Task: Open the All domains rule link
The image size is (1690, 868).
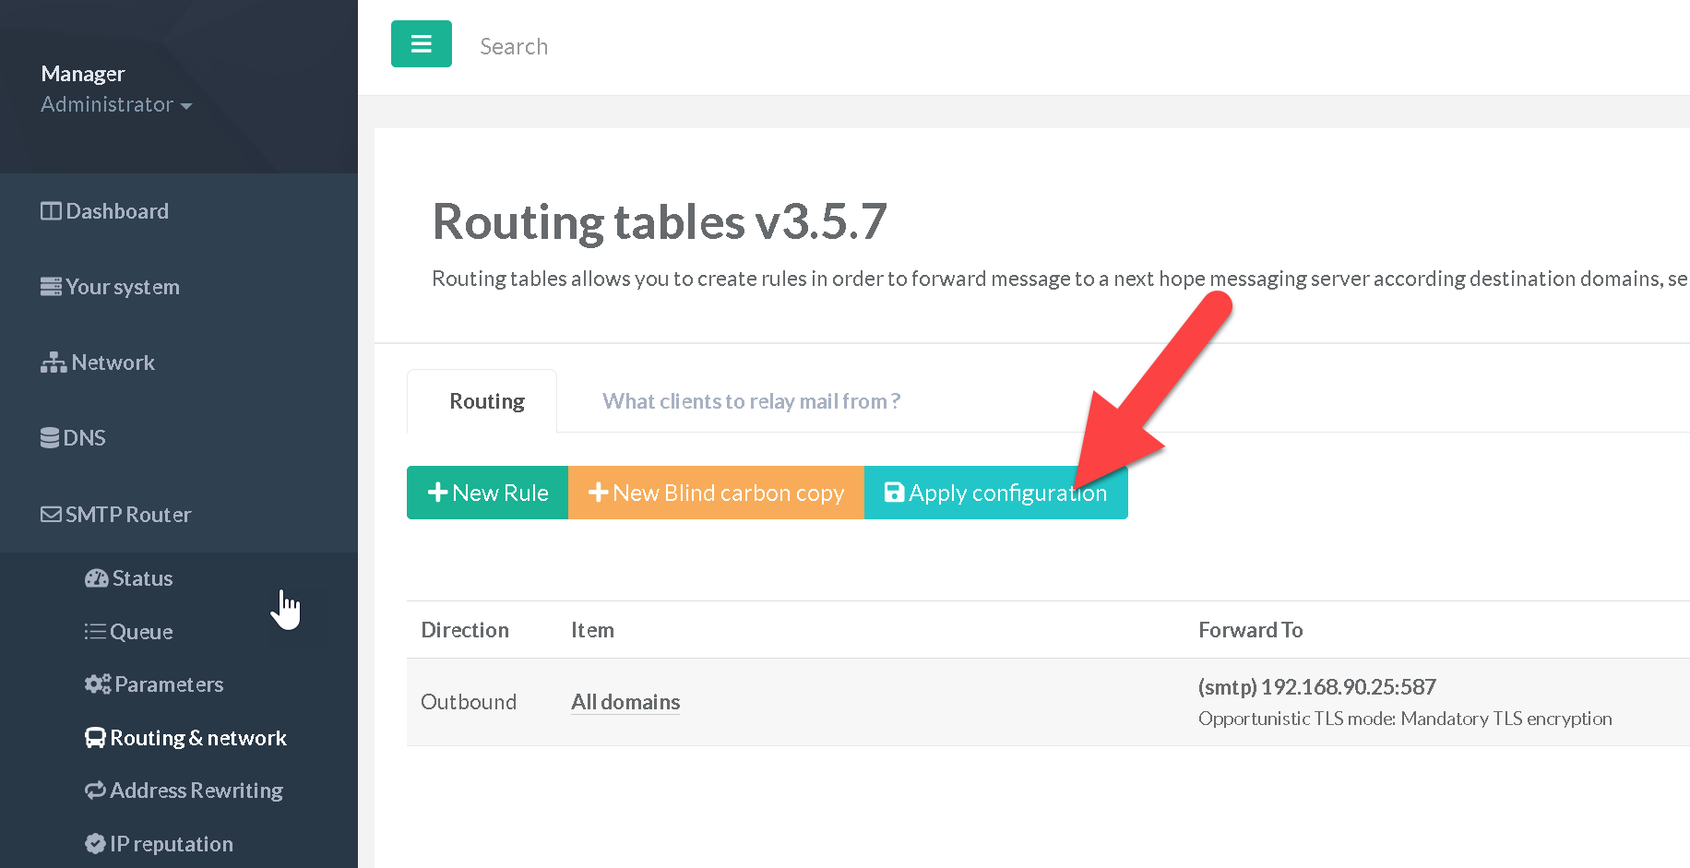Action: click(625, 702)
